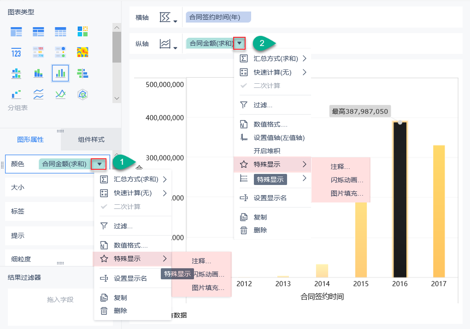Click chart type list scroll-up arrow
470x329 pixels.
(117, 28)
